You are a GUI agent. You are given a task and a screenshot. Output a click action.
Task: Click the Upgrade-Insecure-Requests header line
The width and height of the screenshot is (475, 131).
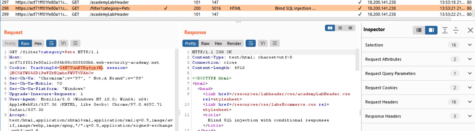tap(46, 94)
